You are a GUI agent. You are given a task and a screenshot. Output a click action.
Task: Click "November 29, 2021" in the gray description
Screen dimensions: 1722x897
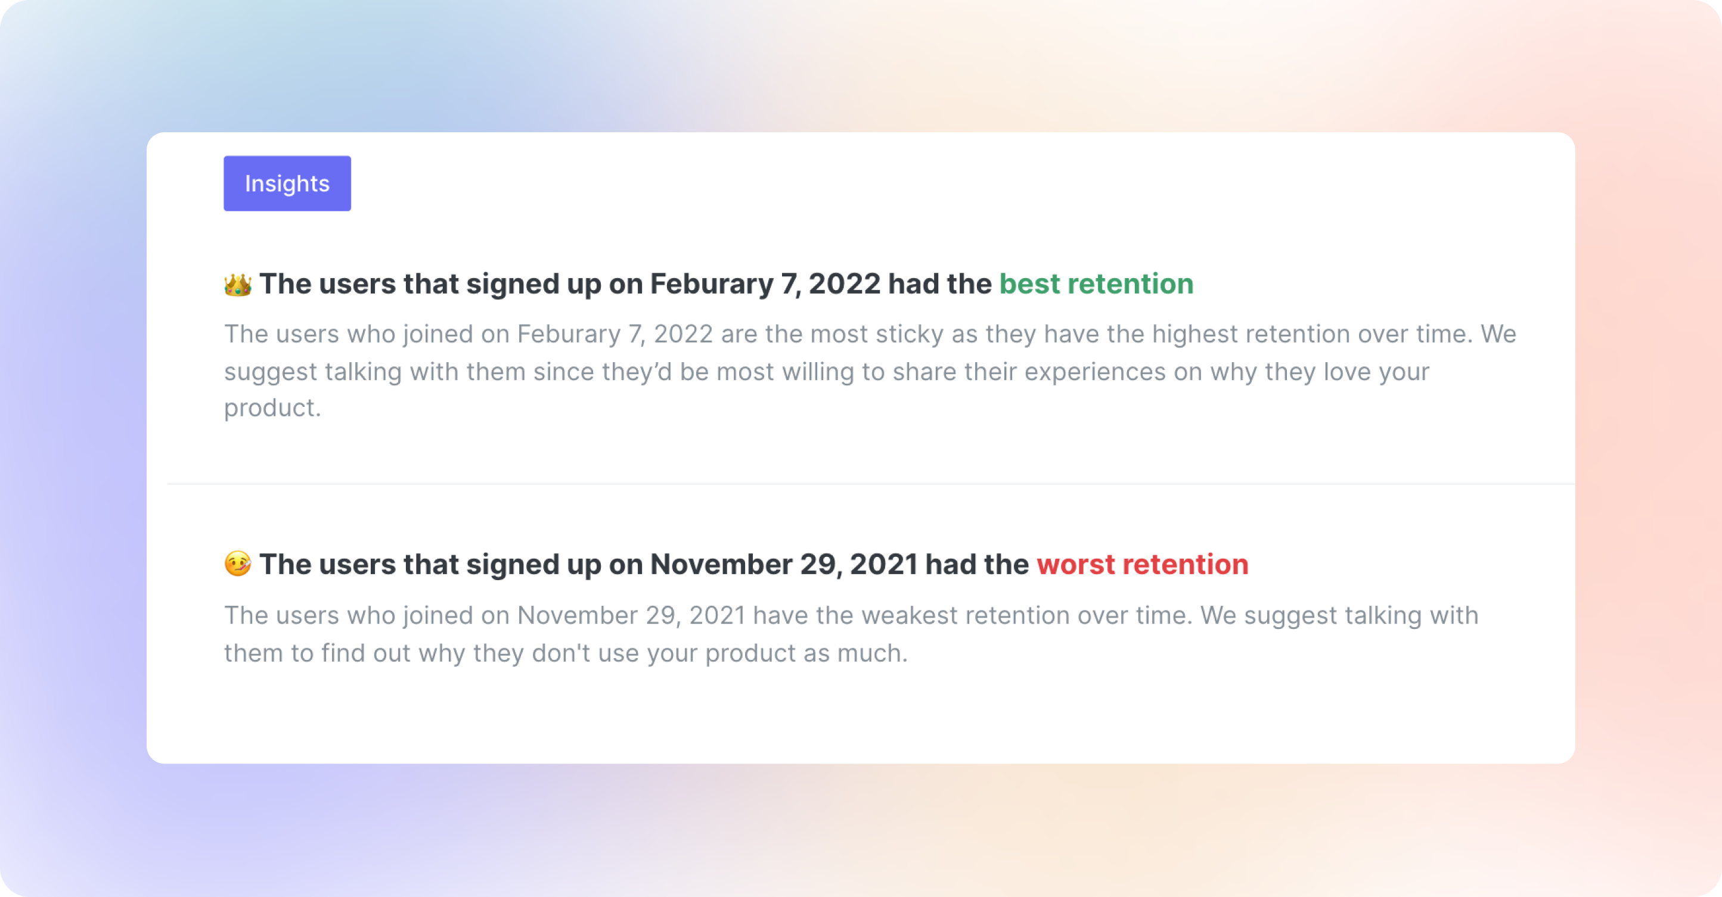(631, 615)
